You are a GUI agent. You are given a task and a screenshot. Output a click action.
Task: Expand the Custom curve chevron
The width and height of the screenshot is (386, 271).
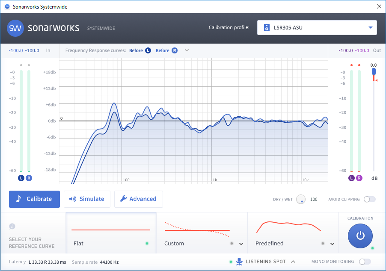click(x=241, y=244)
